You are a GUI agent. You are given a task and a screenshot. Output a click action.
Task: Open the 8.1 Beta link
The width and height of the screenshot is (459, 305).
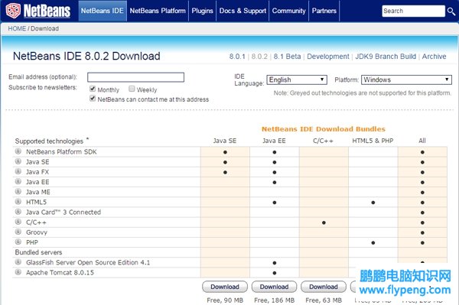point(287,57)
